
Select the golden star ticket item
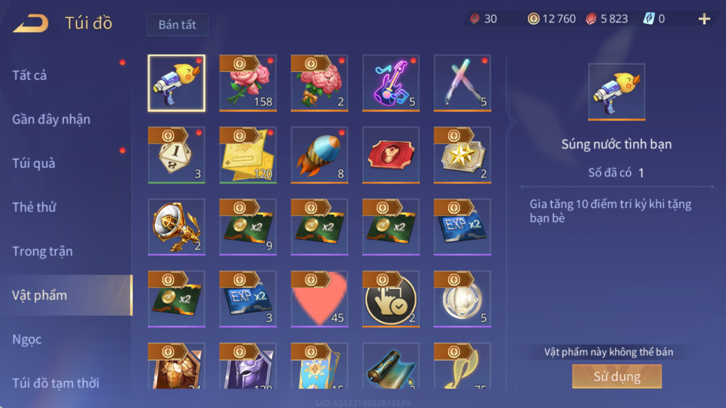[462, 155]
